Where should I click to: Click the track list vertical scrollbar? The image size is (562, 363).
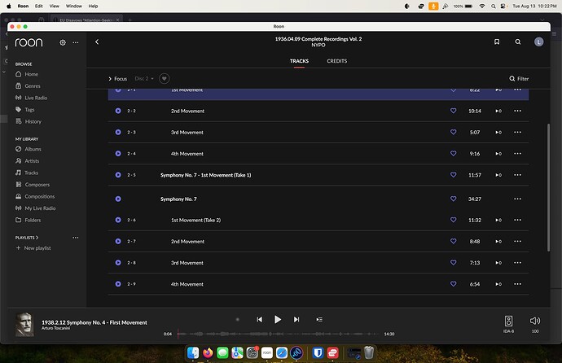(x=548, y=187)
